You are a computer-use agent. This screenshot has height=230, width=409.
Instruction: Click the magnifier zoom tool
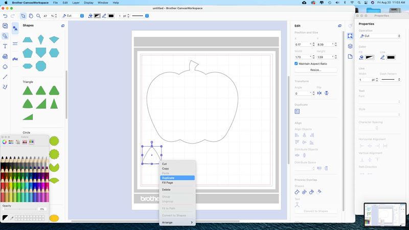click(x=38, y=16)
